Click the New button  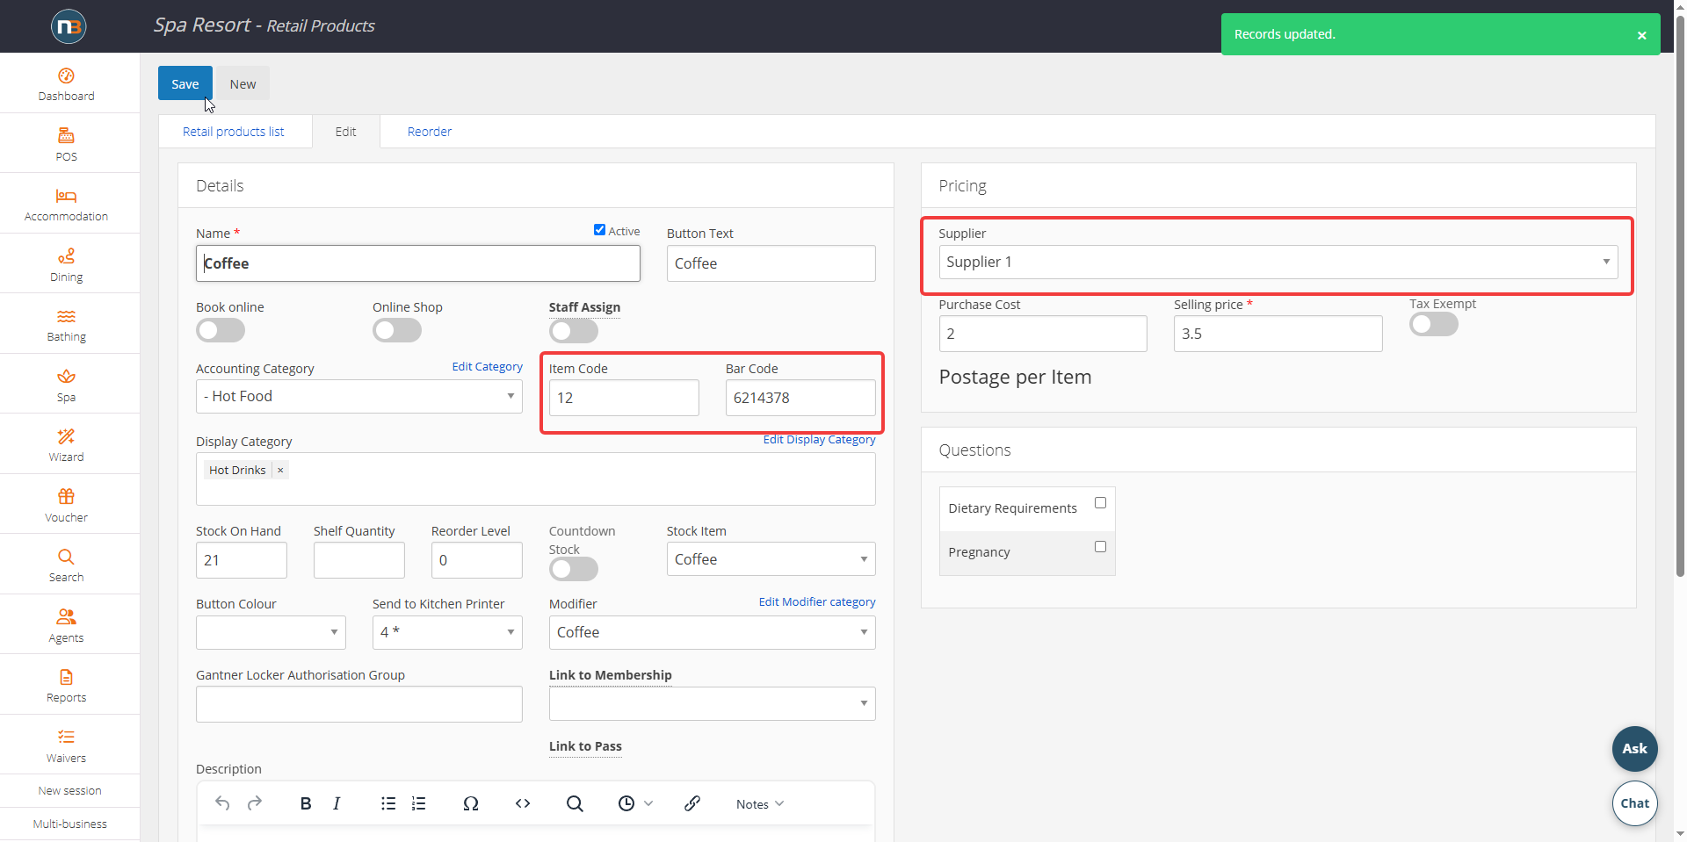(243, 83)
